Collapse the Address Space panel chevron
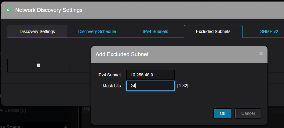Image resolution: width=284 pixels, height=128 pixels. pos(66,127)
